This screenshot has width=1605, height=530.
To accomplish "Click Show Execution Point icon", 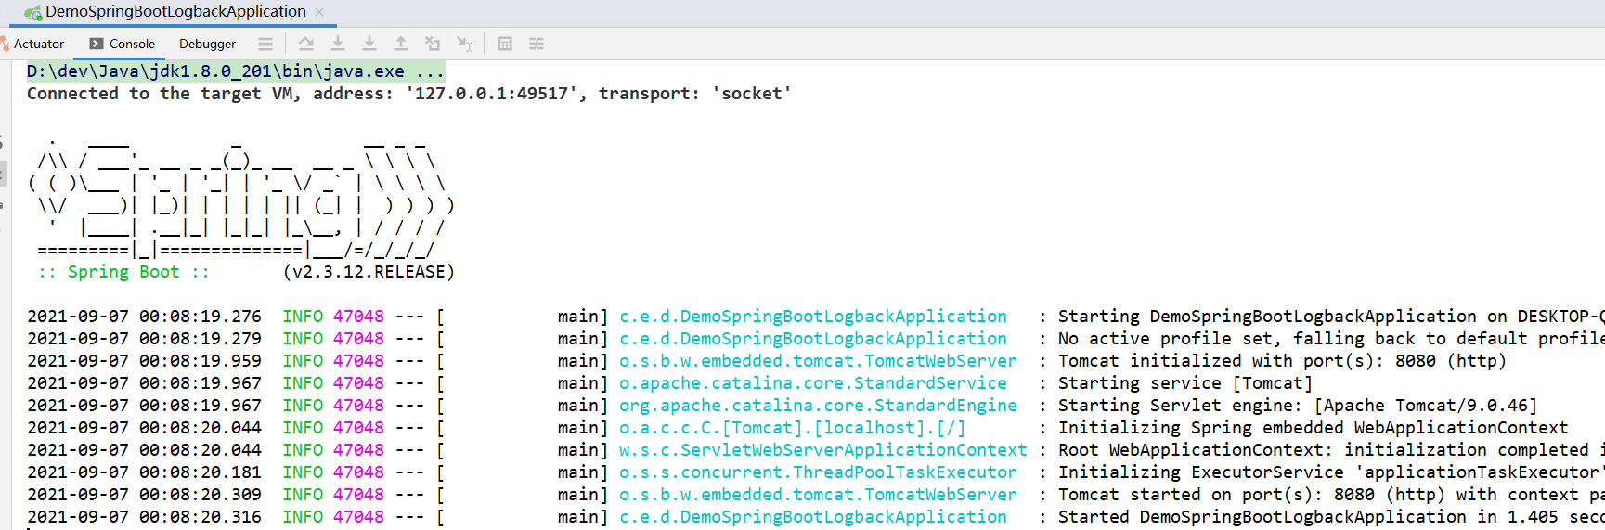I will 265,44.
